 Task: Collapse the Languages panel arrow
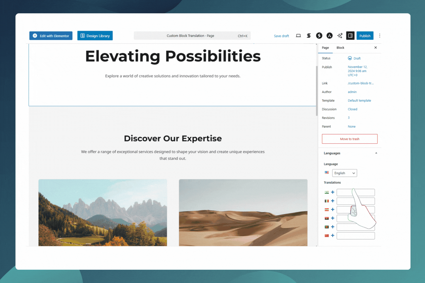point(376,153)
